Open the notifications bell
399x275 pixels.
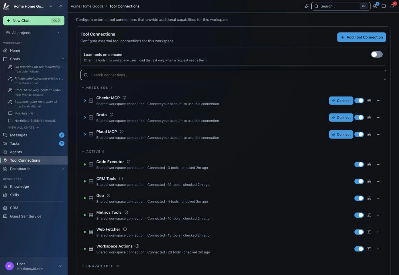pos(392,6)
